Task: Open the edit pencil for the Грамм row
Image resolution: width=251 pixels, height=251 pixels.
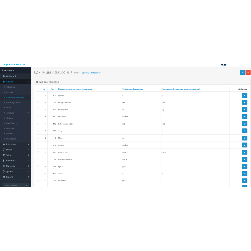Action: pos(245,95)
